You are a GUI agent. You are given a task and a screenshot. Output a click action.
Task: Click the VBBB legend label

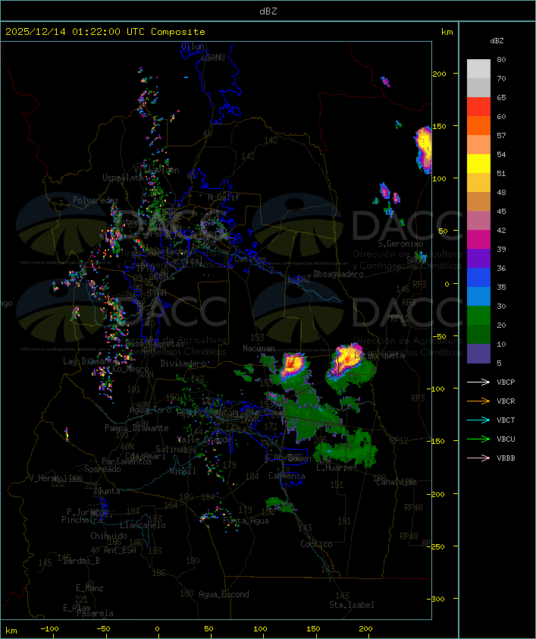coord(506,458)
